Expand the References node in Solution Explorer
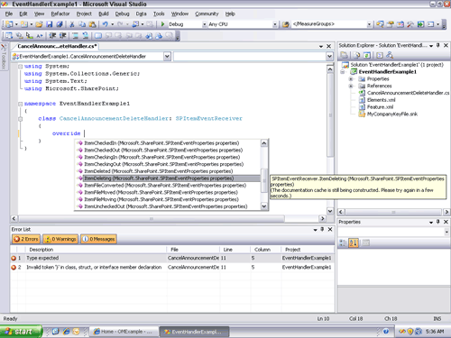 351,86
